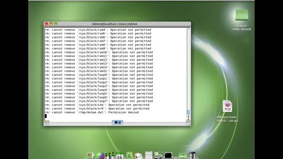
Task: Zoom the terminal with the green button
Action: pyautogui.click(x=56, y=24)
